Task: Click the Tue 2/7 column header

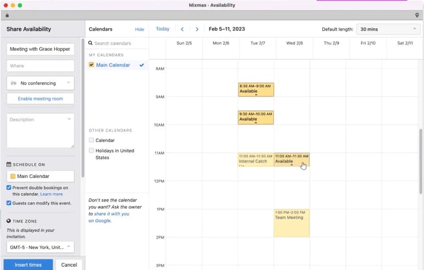Action: 258,43
